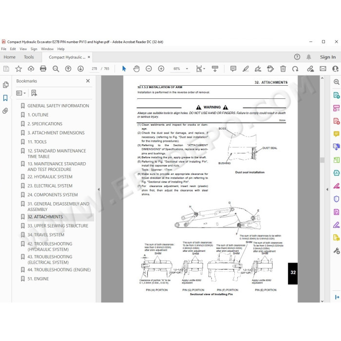The image size is (341, 341).
Task: Open the Edit menu
Action: (x=13, y=49)
